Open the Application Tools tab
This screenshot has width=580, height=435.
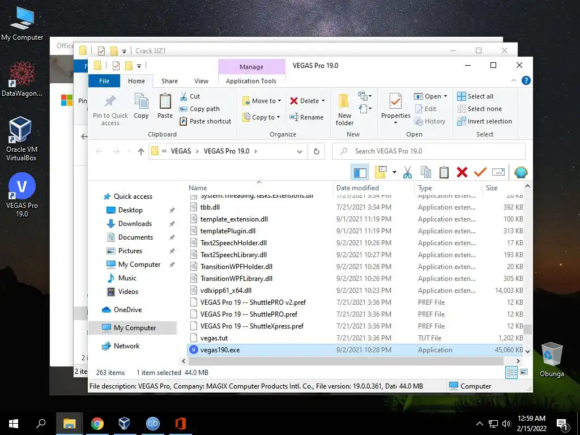(251, 81)
